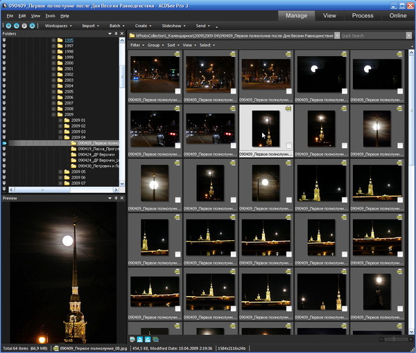
Task: Open the Create dropdown button
Action: [x=143, y=26]
